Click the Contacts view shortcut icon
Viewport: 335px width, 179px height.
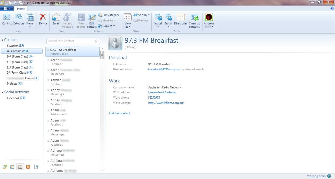[x=20, y=167]
